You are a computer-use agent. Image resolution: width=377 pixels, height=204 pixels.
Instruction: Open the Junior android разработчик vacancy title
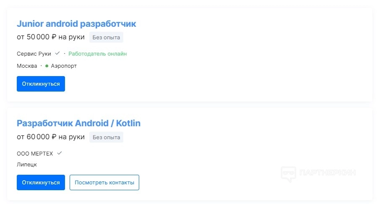tap(76, 24)
